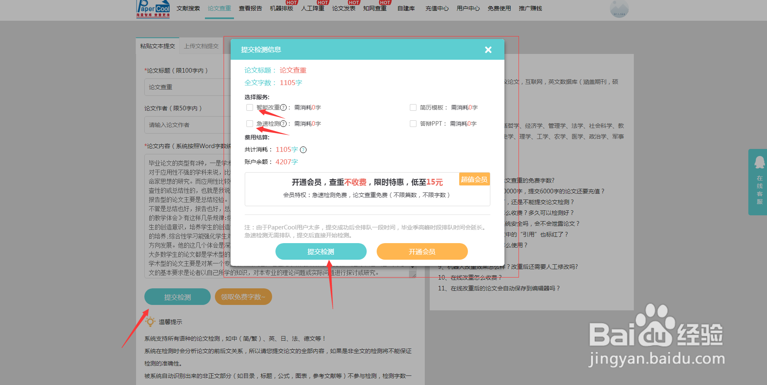Switch to 粘贴文本提交 tab
Viewport: 767px width, 385px height.
(x=158, y=46)
